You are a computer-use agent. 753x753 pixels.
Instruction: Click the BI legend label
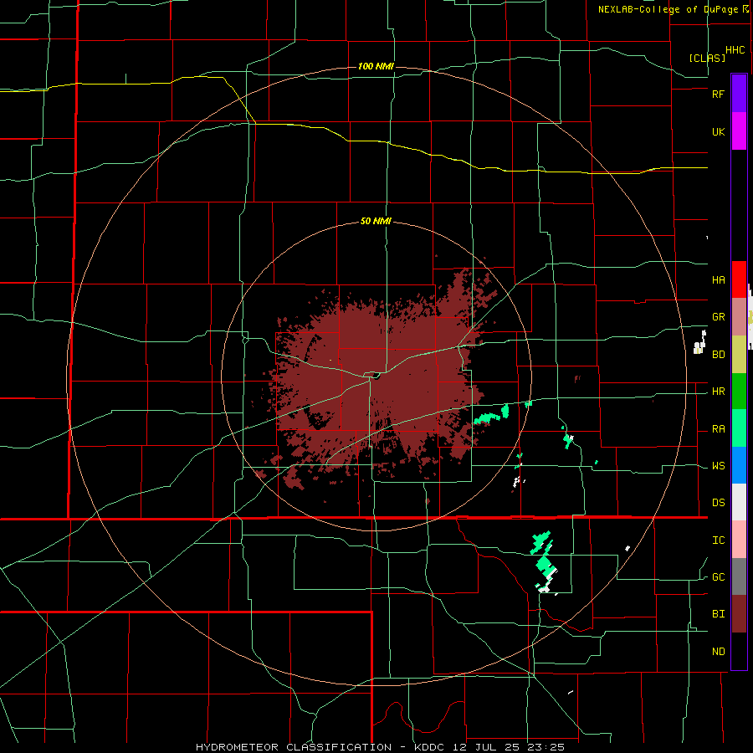718,614
